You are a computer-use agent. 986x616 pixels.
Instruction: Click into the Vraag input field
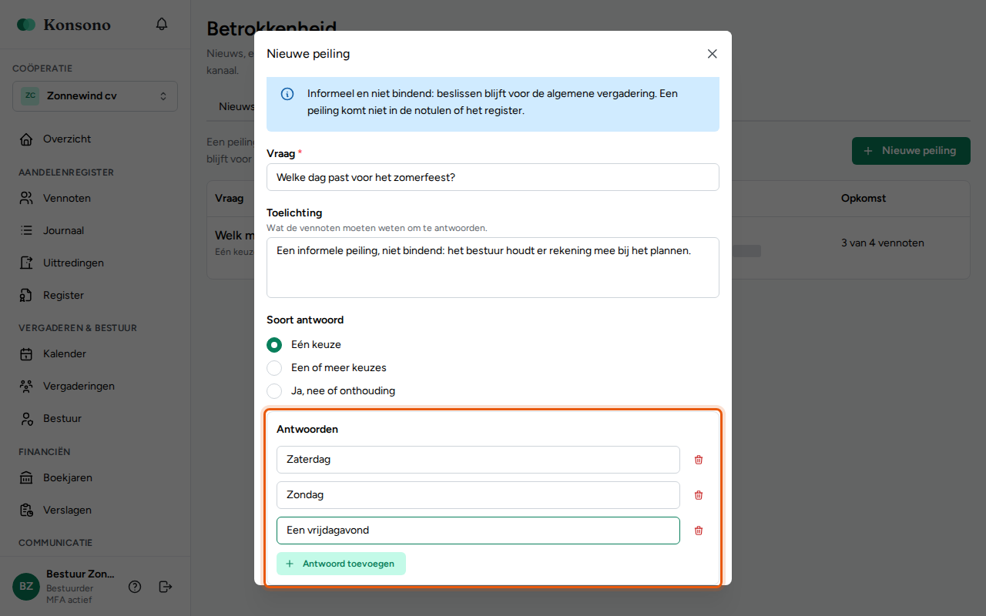(x=493, y=177)
